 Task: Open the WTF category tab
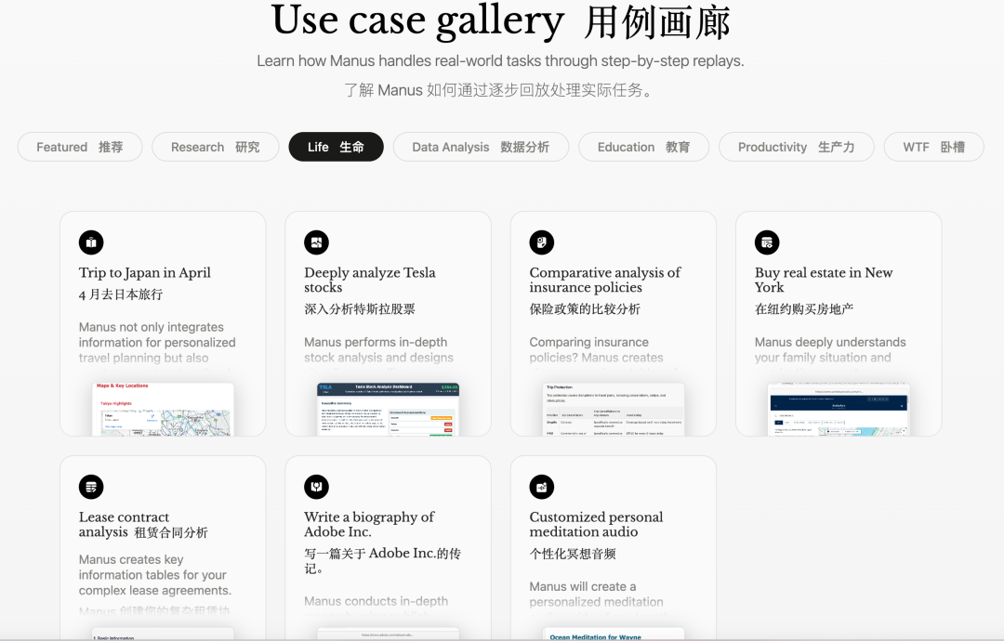pos(933,147)
